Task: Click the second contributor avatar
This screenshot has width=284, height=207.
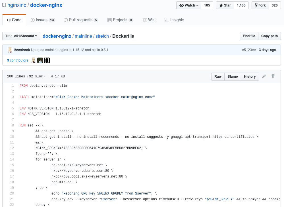Action: point(40,60)
